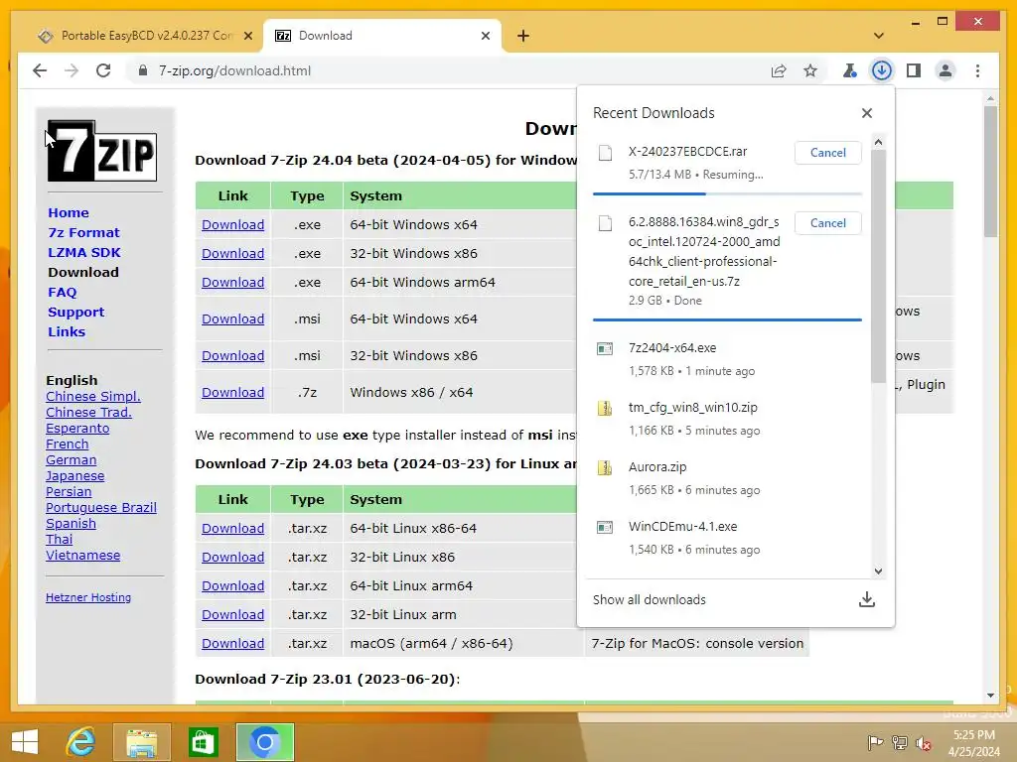The height and width of the screenshot is (762, 1017).
Task: Click the network tray icon
Action: 900,743
